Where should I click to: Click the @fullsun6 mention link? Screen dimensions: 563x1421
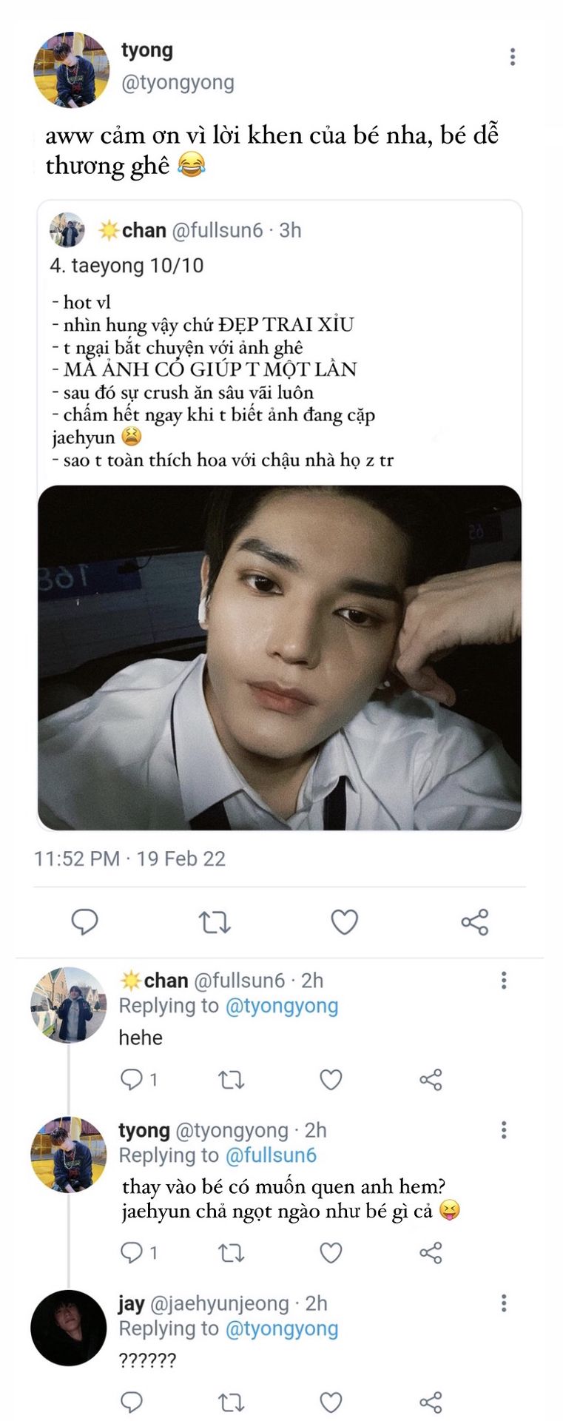tap(271, 1155)
